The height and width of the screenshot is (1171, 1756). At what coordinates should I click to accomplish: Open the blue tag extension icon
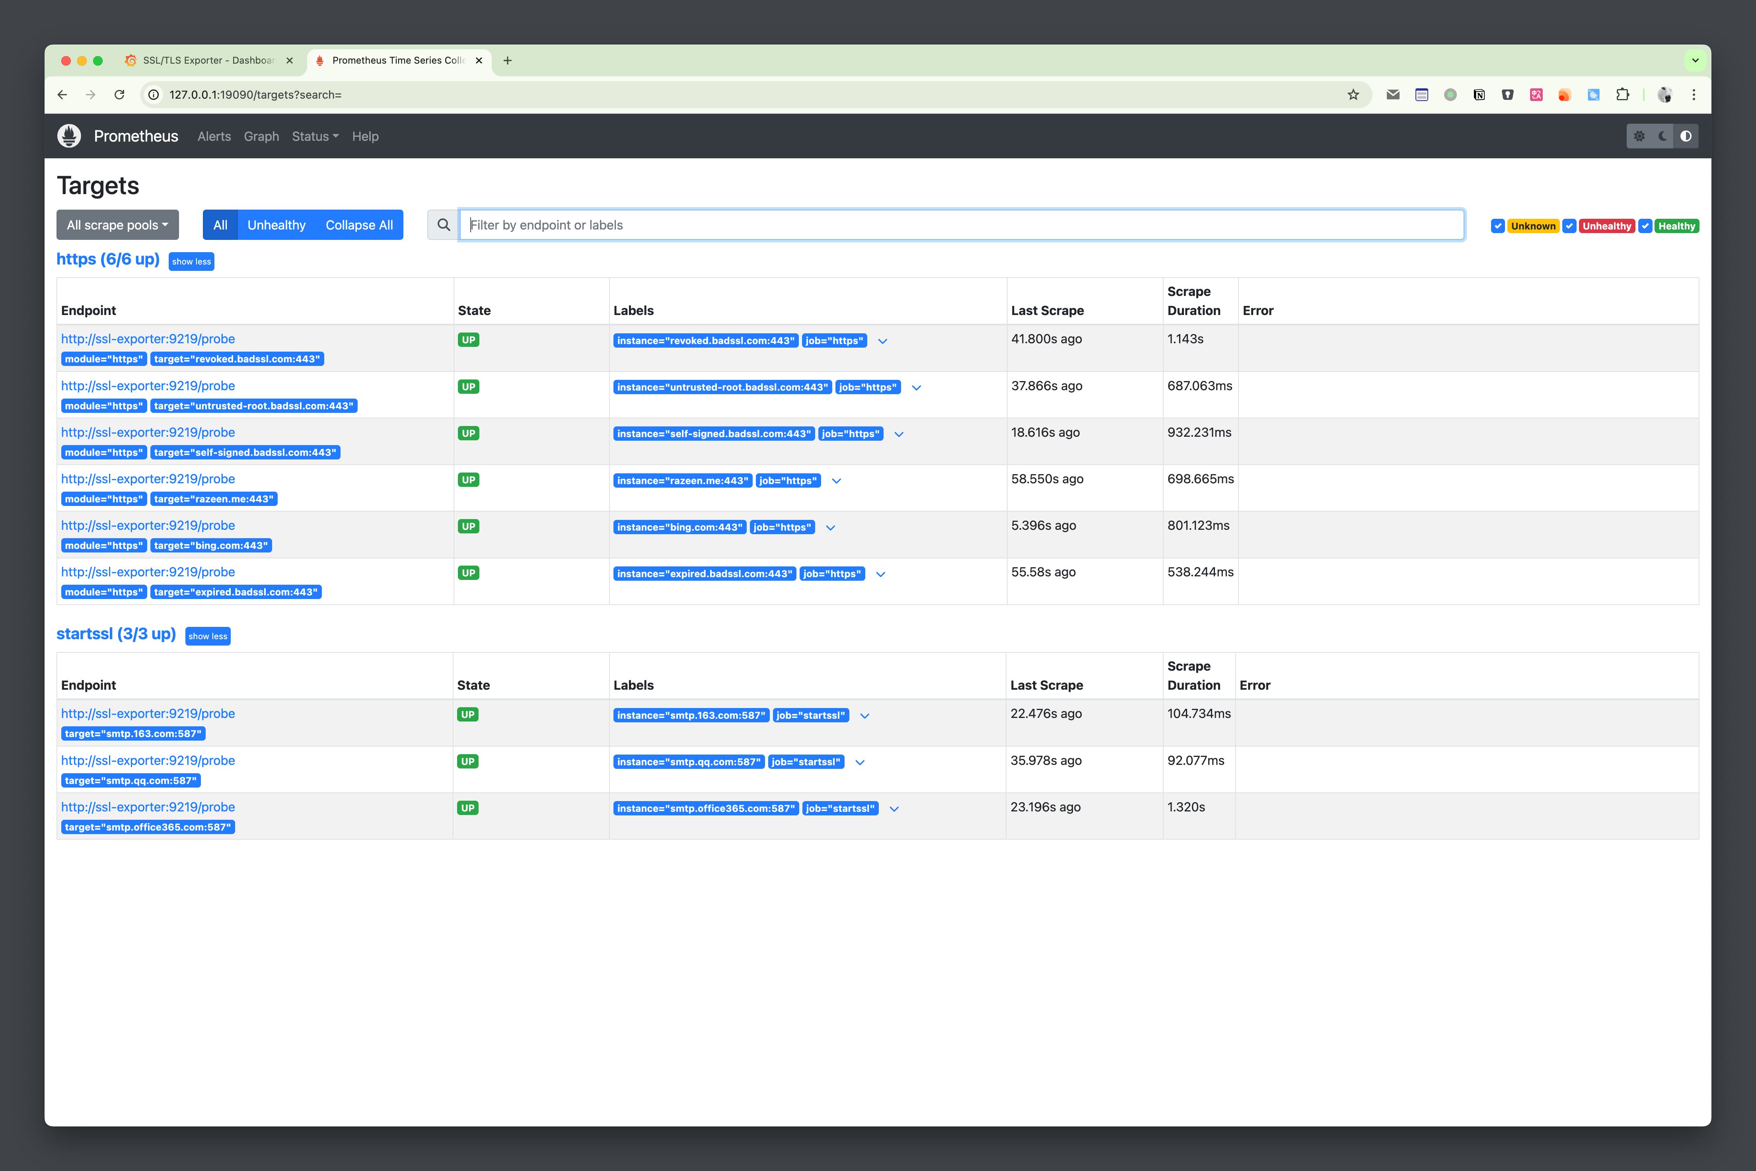pos(1593,95)
